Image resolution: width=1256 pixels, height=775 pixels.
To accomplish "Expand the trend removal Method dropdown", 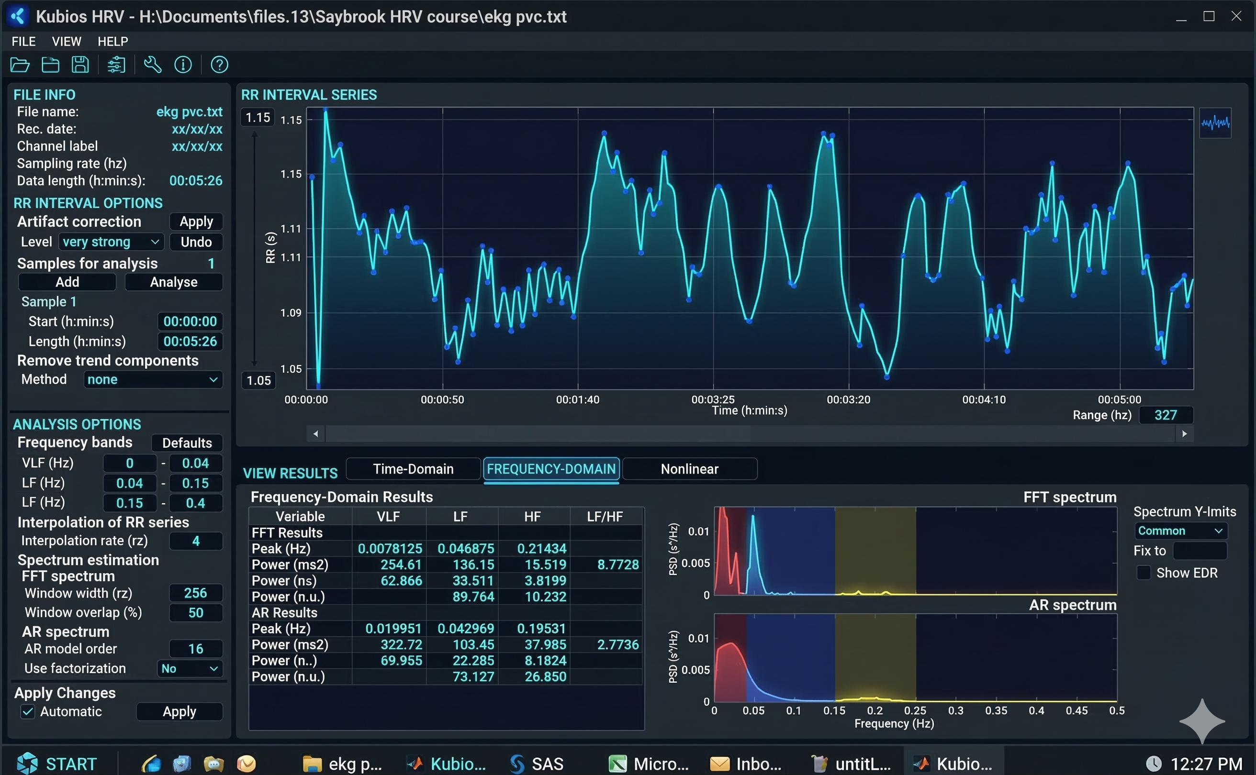I will pyautogui.click(x=153, y=380).
